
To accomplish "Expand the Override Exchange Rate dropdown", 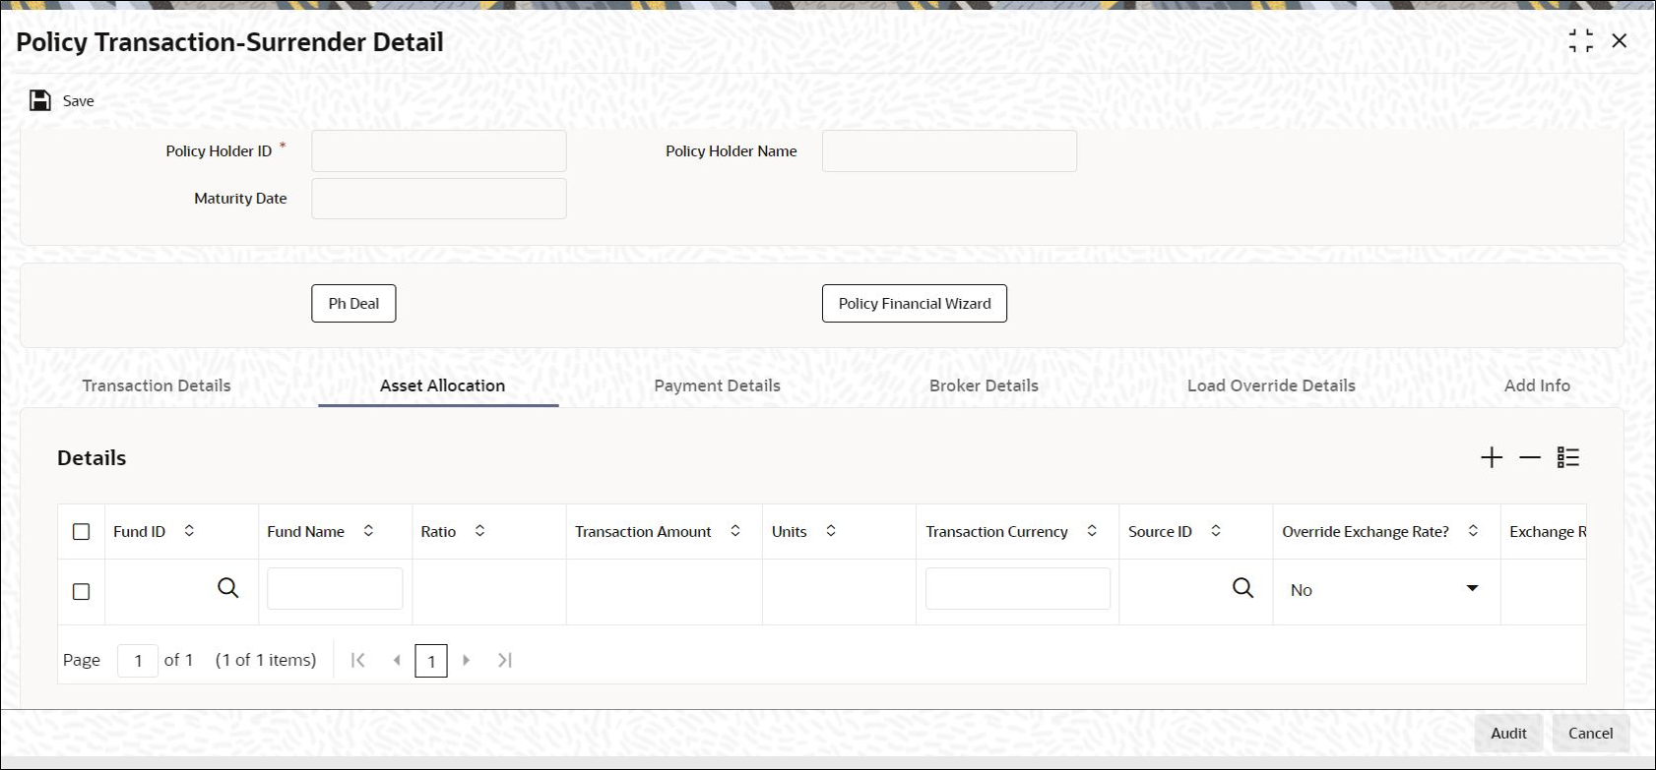I will point(1473,589).
